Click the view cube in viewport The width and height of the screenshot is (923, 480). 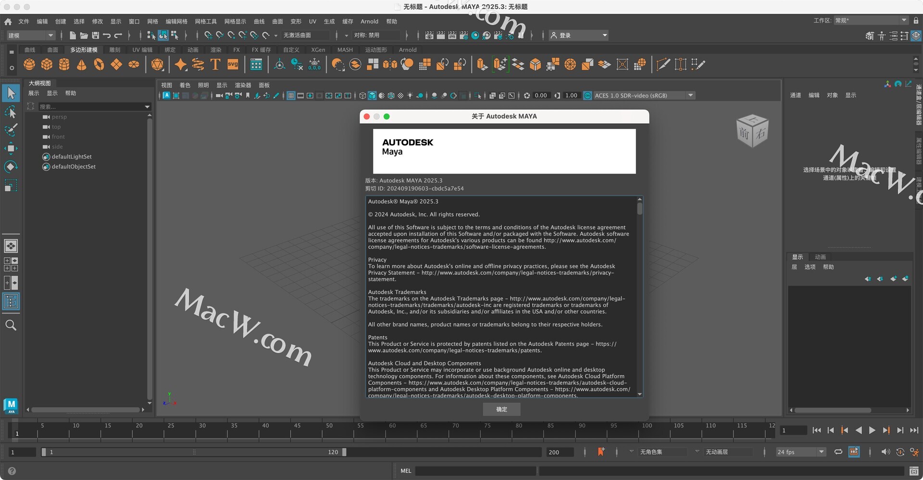pyautogui.click(x=752, y=130)
